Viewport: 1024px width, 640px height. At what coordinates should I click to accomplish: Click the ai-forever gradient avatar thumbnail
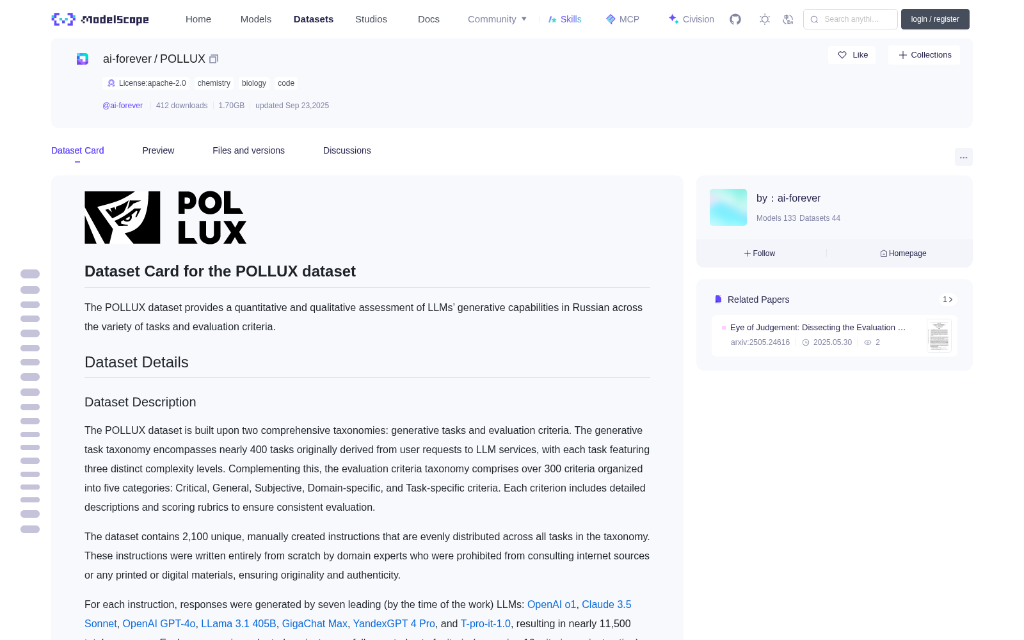coord(728,207)
